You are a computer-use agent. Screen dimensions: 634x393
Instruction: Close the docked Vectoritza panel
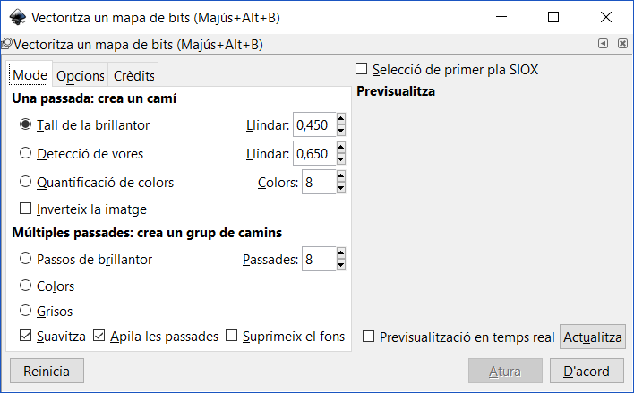[622, 43]
